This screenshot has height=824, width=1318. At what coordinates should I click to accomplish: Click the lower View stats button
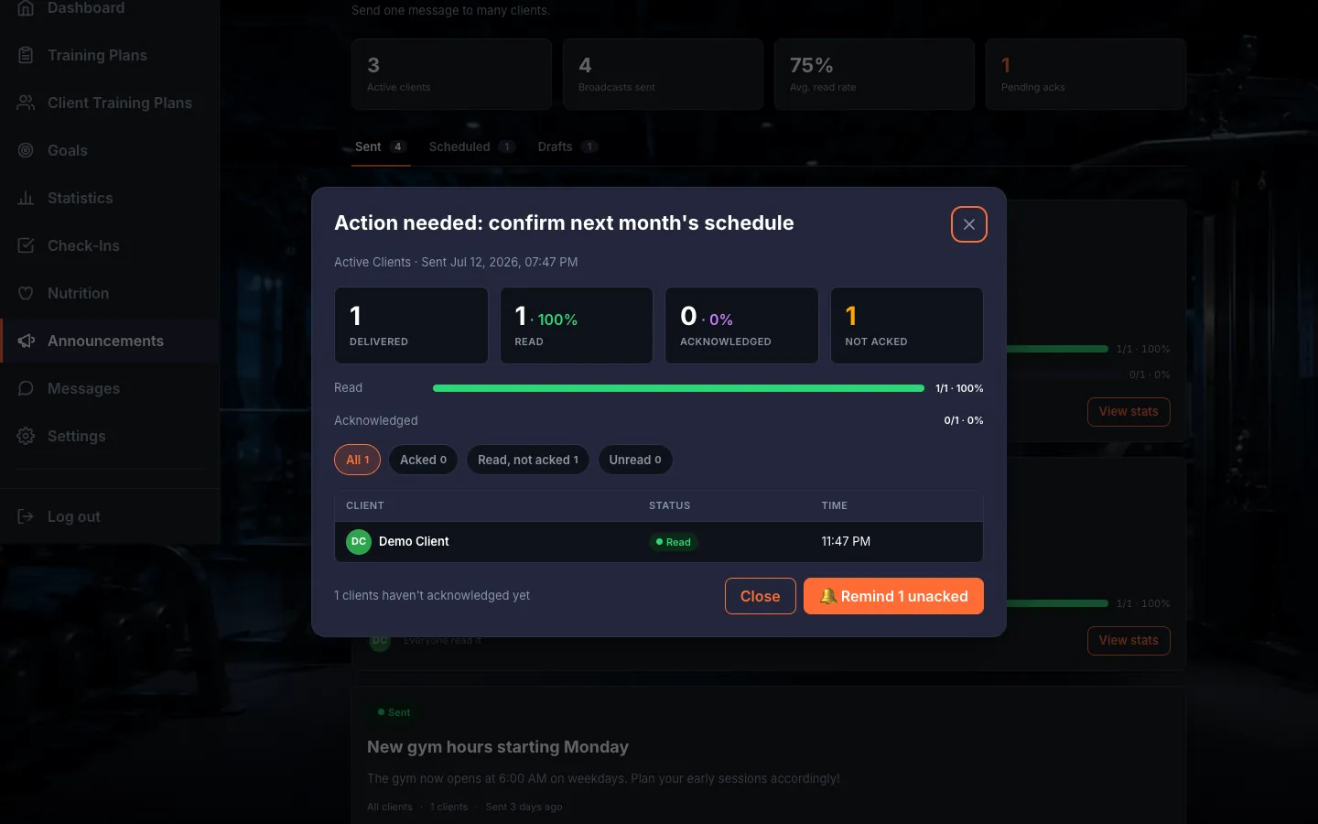(1129, 641)
